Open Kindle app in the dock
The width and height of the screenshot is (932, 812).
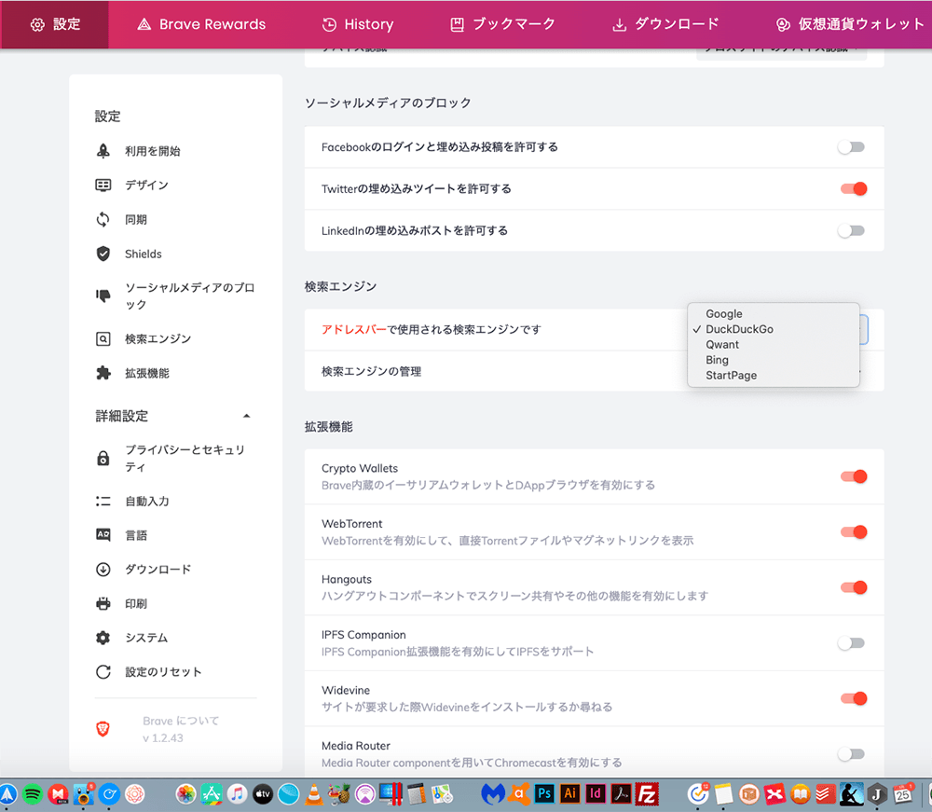pos(851,794)
